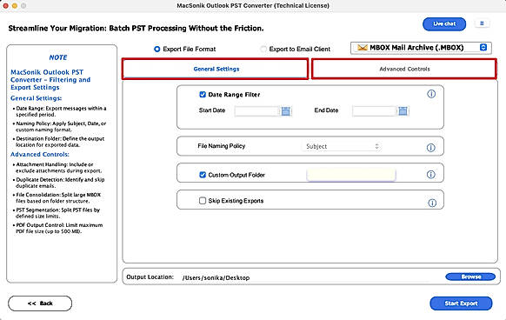The height and width of the screenshot is (320, 506).
Task: Click the small icon beside Live chat
Action: 482,23
